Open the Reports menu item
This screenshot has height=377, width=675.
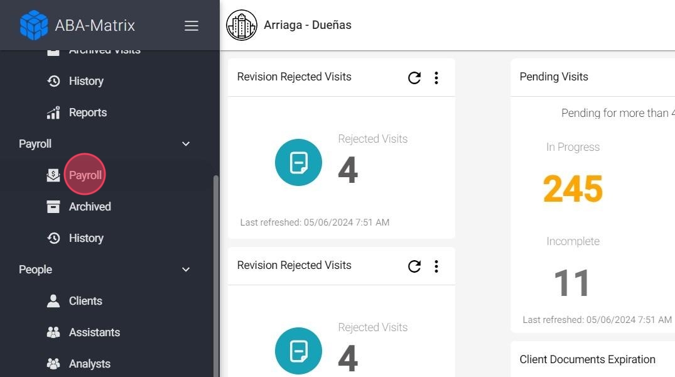[x=88, y=112]
